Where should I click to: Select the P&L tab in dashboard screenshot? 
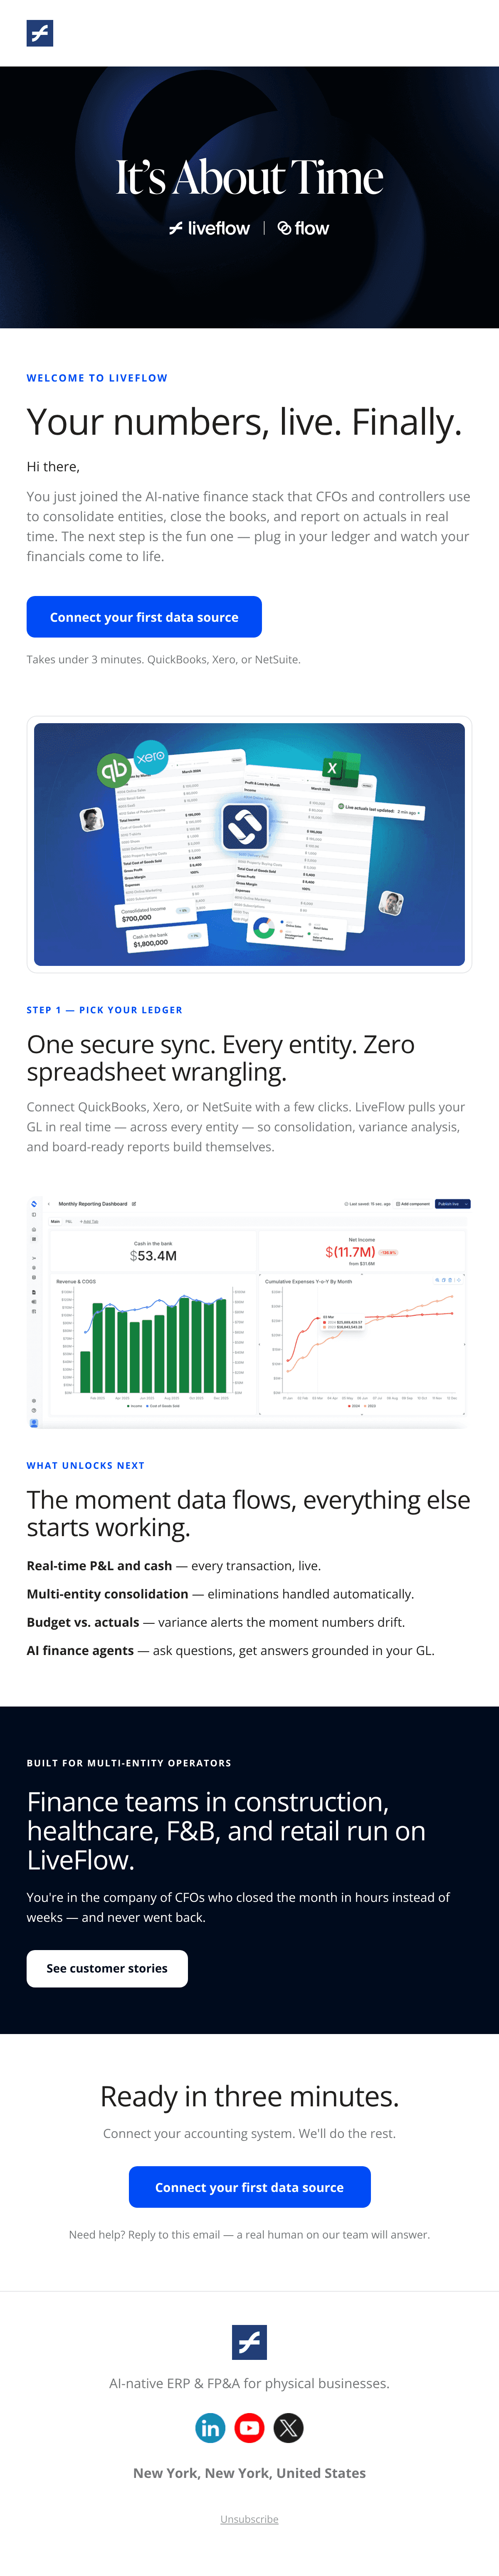[x=69, y=1222]
